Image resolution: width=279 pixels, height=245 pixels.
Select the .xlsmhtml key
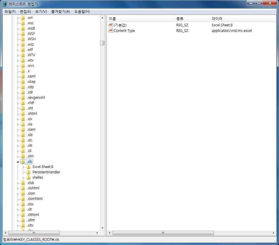(x=35, y=199)
